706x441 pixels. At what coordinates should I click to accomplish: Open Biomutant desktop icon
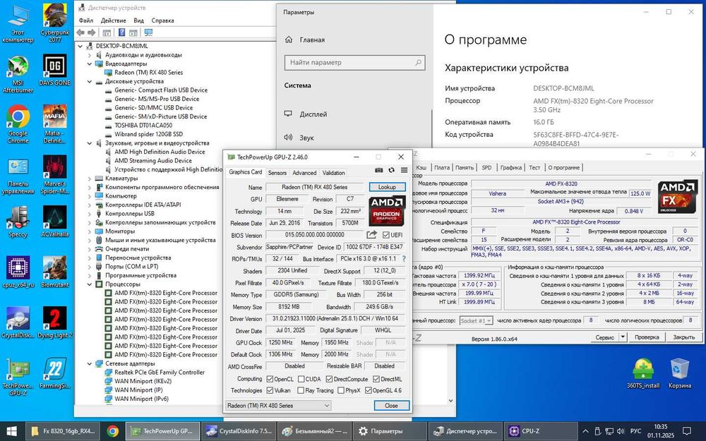tap(55, 272)
